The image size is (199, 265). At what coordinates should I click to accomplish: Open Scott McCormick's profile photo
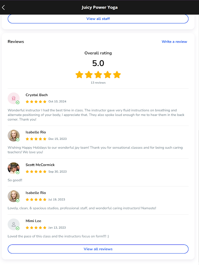[x=13, y=168]
